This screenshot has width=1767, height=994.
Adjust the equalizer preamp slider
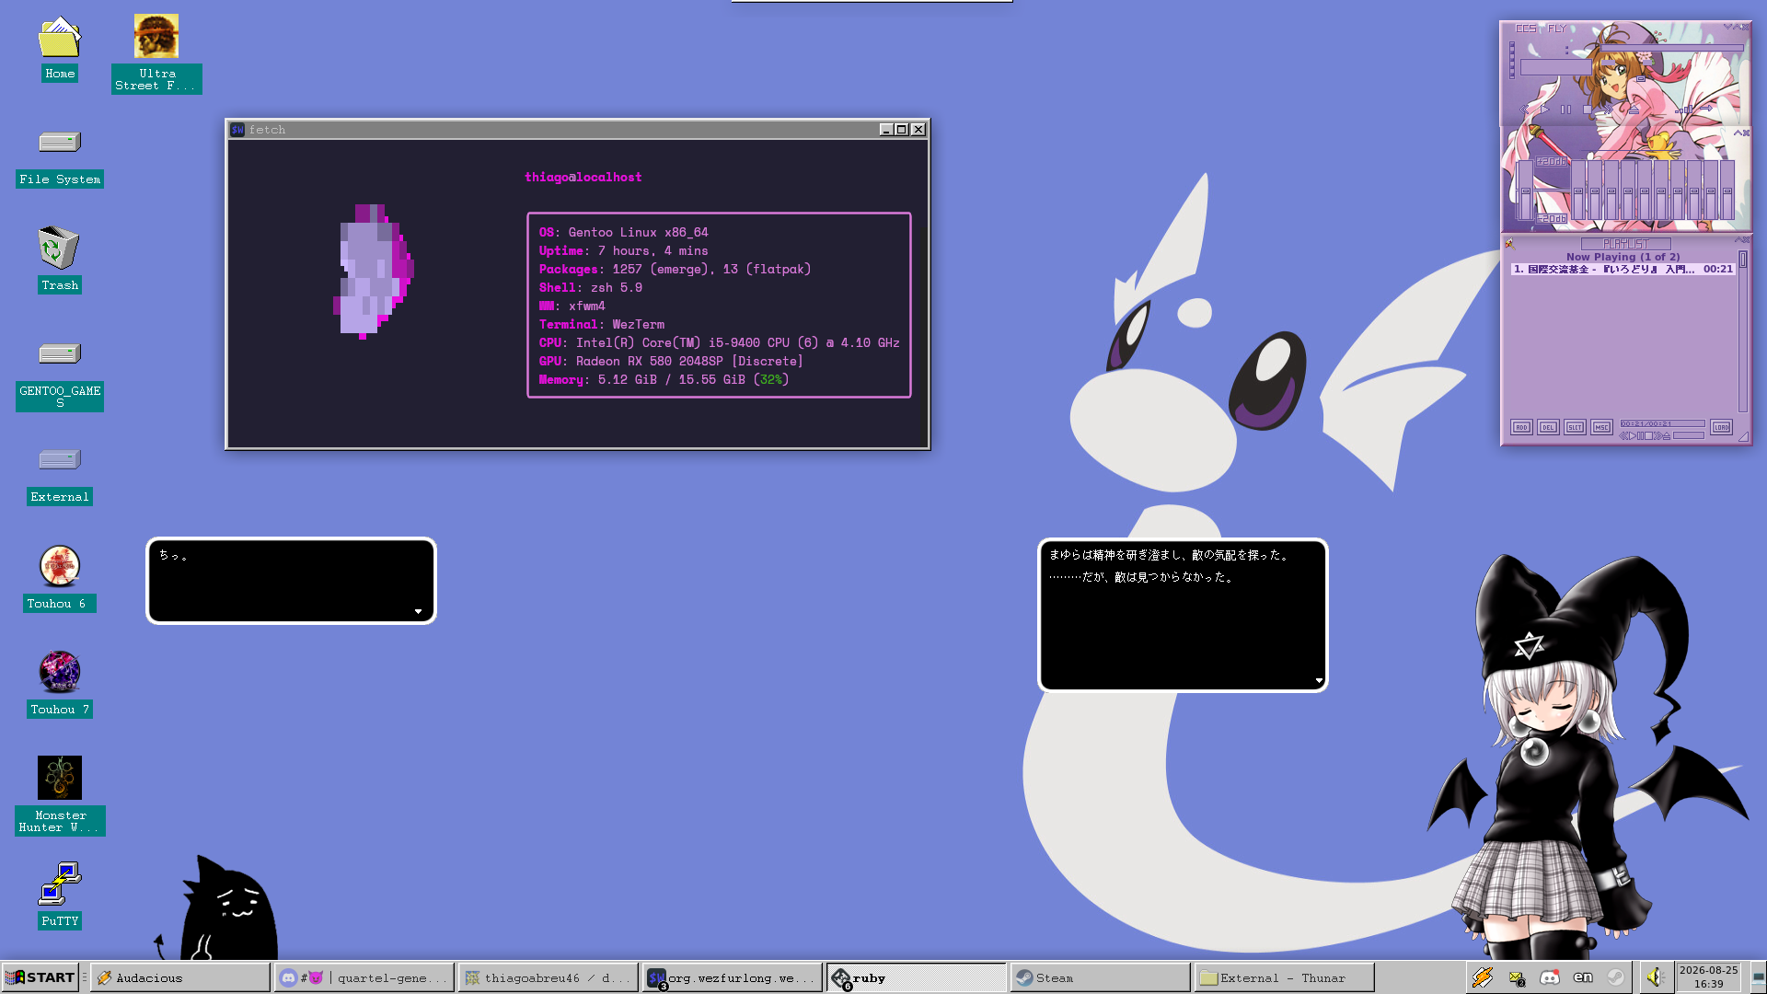coord(1525,191)
